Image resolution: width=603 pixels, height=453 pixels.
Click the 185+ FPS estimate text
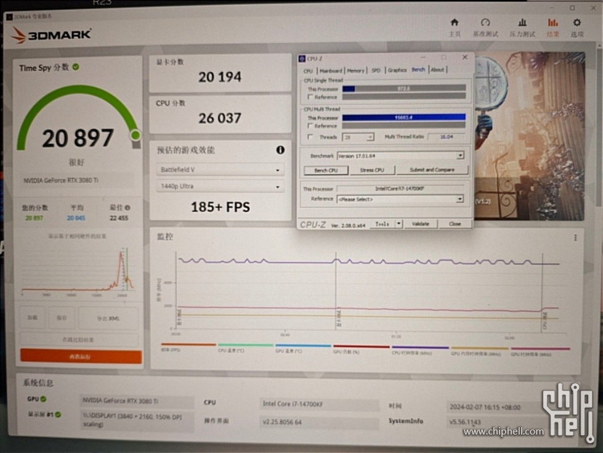point(221,207)
